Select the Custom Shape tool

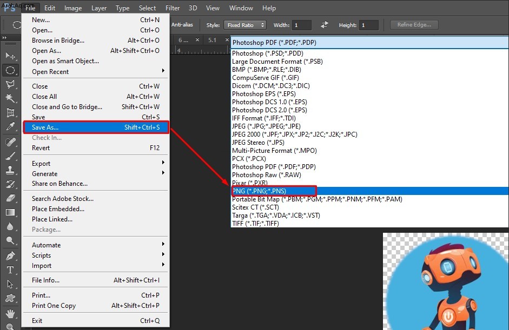(x=10, y=298)
